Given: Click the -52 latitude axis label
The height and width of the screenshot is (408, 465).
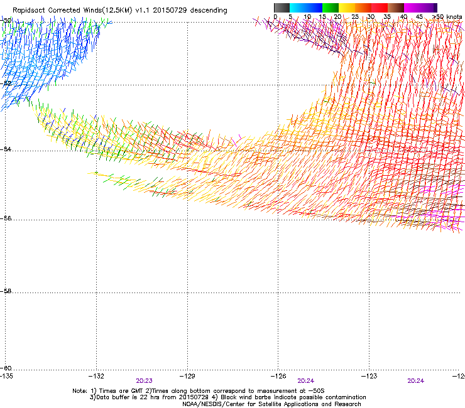Looking at the screenshot, I should pyautogui.click(x=5, y=83).
